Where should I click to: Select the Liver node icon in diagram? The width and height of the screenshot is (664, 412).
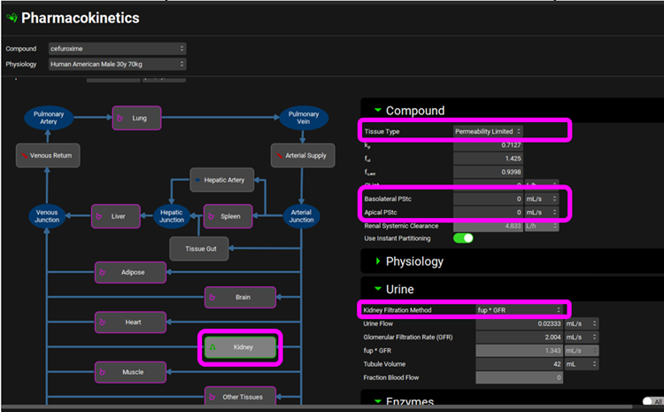[x=99, y=215]
